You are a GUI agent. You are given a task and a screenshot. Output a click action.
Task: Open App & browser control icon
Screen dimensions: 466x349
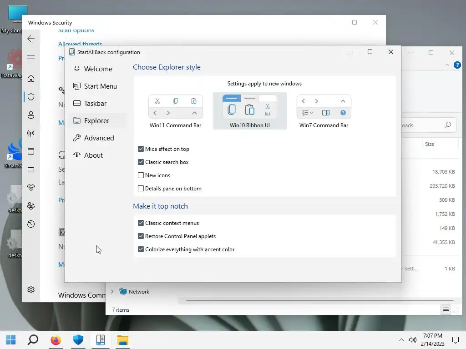point(31,151)
